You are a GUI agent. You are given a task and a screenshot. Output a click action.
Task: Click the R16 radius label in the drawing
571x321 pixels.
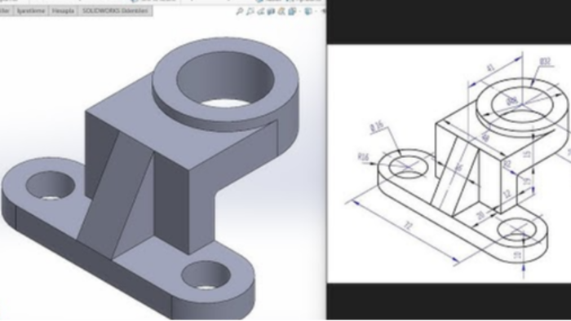click(363, 157)
